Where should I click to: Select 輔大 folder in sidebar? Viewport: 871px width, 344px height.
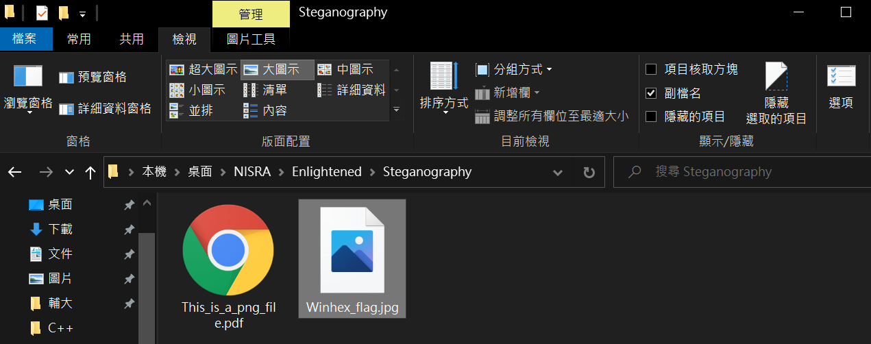(x=60, y=303)
